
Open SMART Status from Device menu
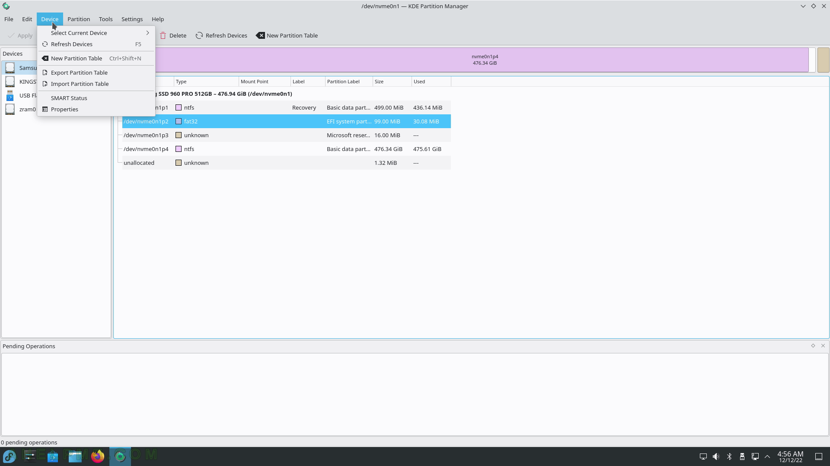tap(96, 98)
